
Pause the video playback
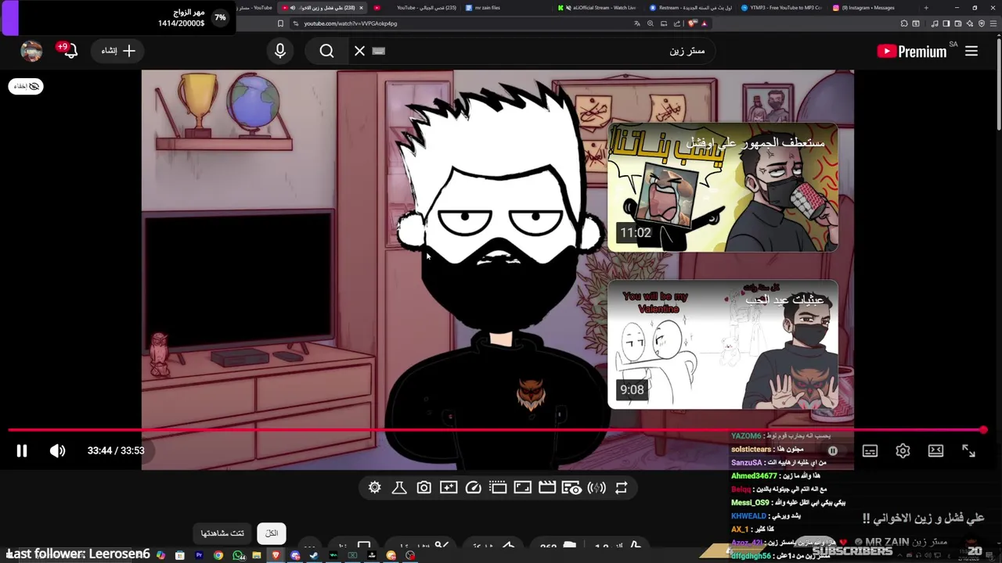click(22, 450)
